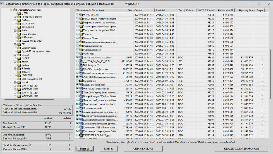The height and width of the screenshot is (154, 273).
Task: Sort by the Modified column header
Action: pos(165,10)
